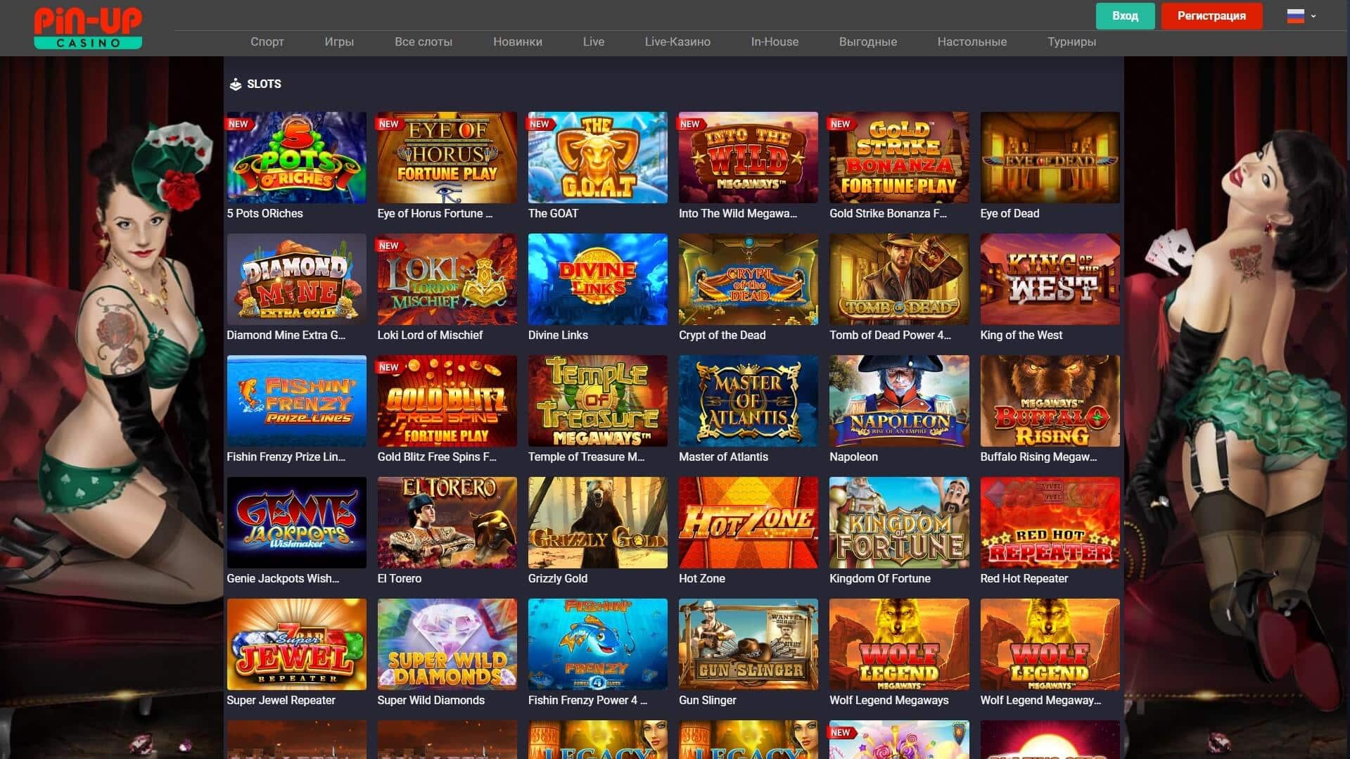Click the 'Wolf Legend Megaways' title text

pos(889,701)
